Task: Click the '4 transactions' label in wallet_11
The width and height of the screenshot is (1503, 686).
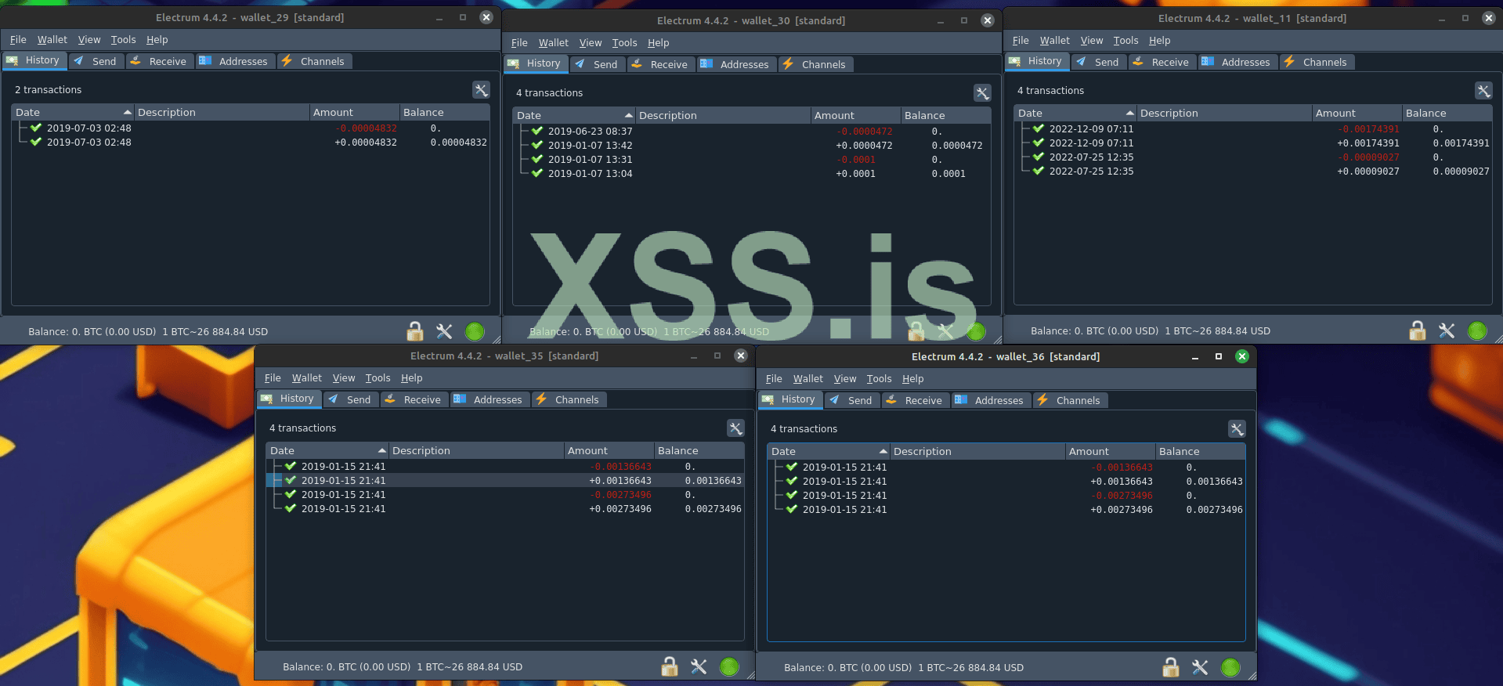Action: (x=1050, y=91)
